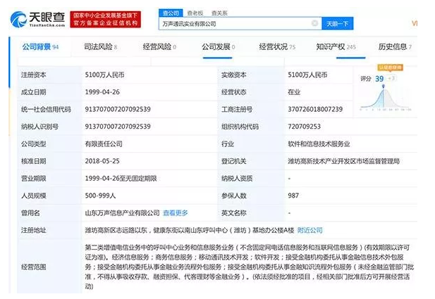Select 组织机构代码 720709253
Viewport: 435px width, 299px height.
pyautogui.click(x=304, y=127)
